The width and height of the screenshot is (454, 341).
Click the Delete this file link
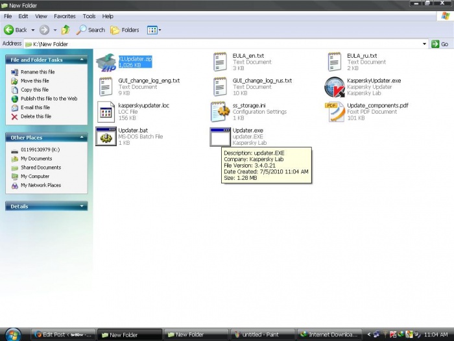coord(36,116)
